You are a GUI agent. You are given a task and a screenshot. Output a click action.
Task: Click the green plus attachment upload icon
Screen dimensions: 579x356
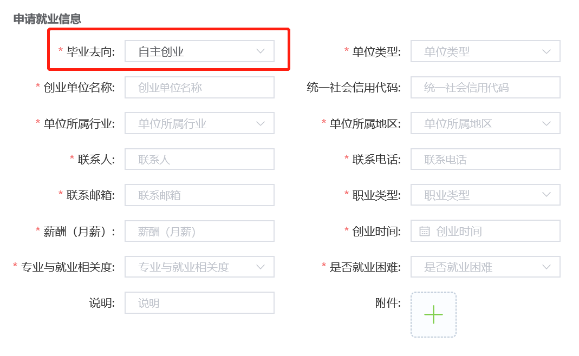pyautogui.click(x=433, y=314)
